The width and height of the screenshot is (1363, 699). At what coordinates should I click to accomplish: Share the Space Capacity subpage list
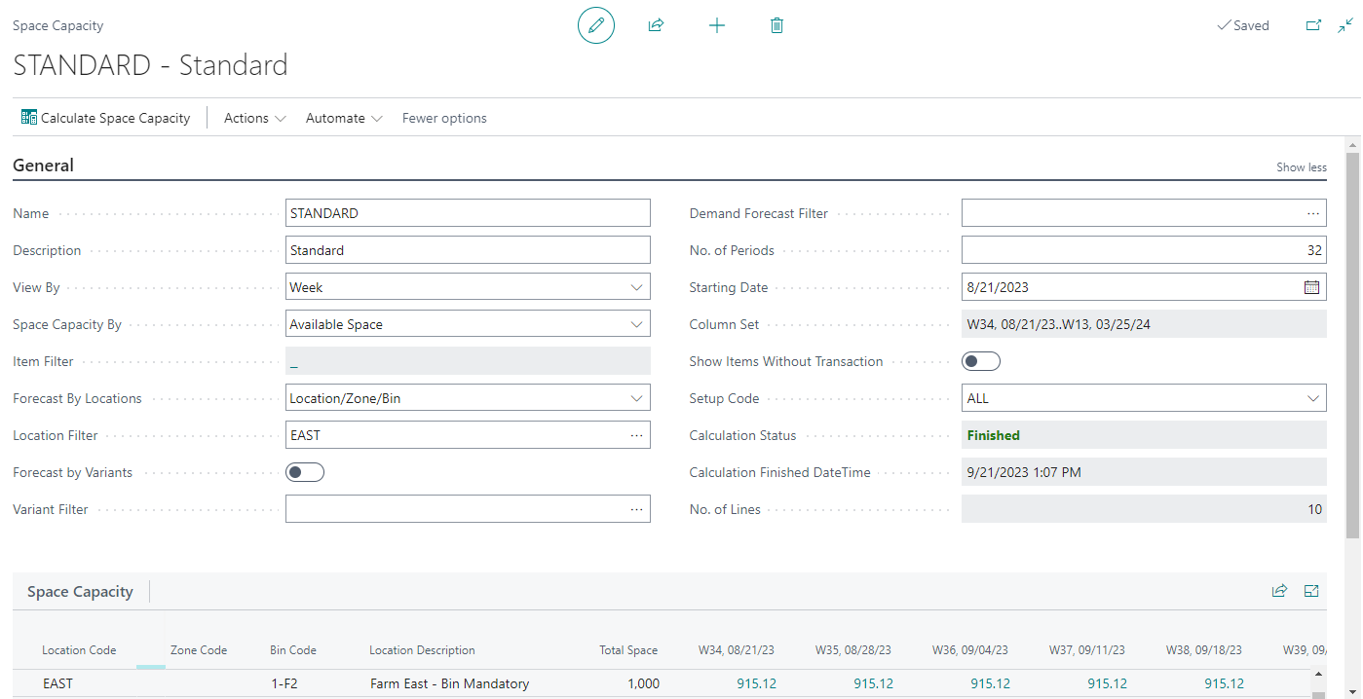tap(1279, 591)
